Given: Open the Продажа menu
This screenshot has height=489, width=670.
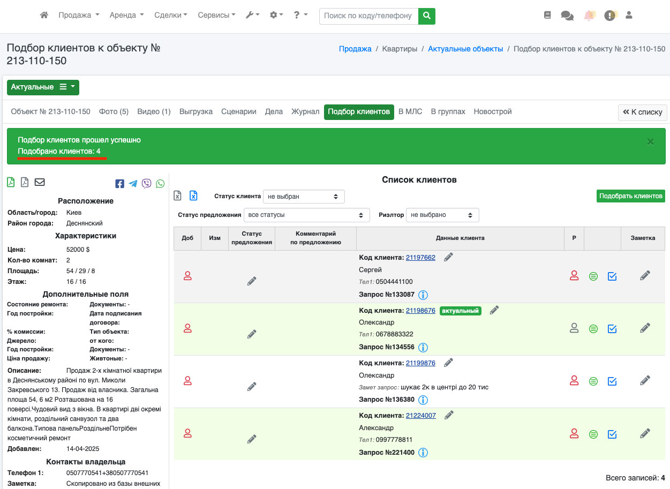Looking at the screenshot, I should tap(79, 16).
